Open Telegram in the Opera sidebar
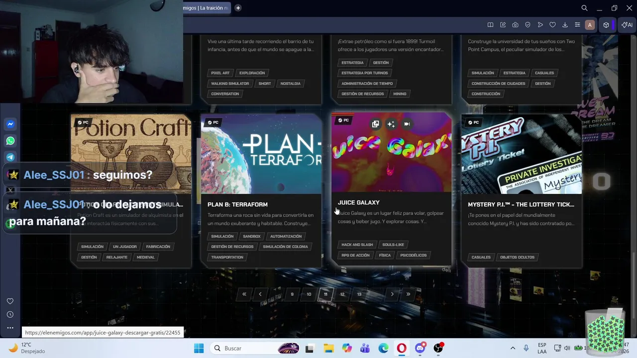 [10, 157]
